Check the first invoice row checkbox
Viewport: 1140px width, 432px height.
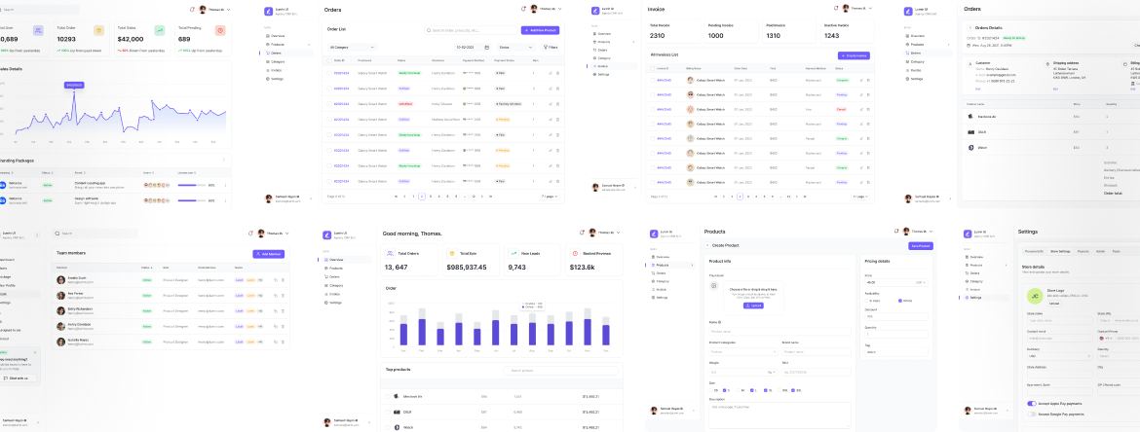pyautogui.click(x=652, y=81)
